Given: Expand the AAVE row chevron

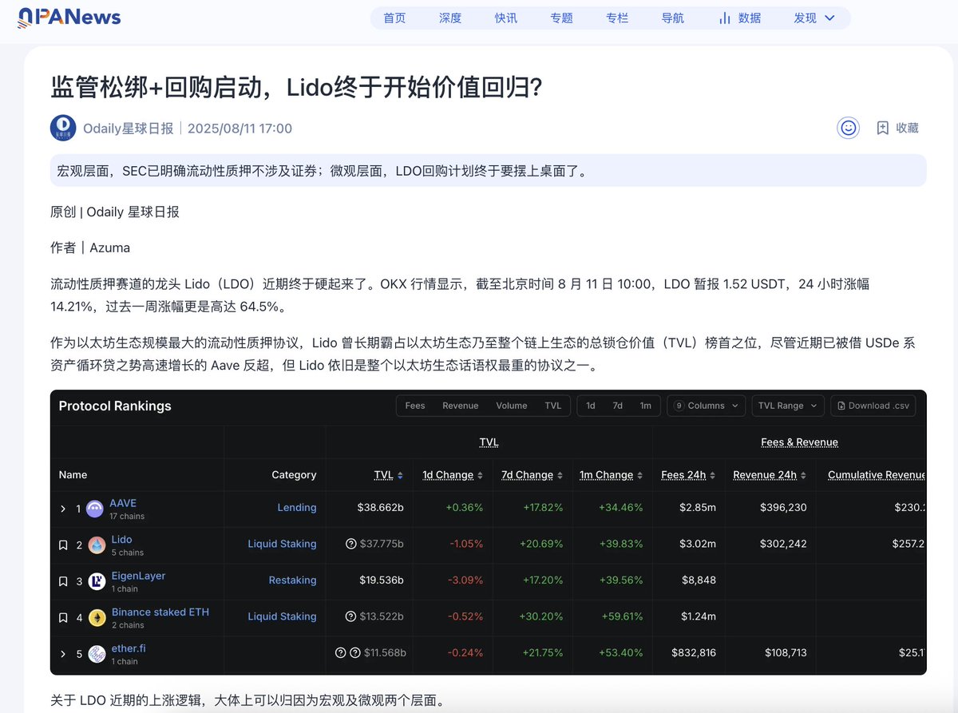Looking at the screenshot, I should point(63,509).
